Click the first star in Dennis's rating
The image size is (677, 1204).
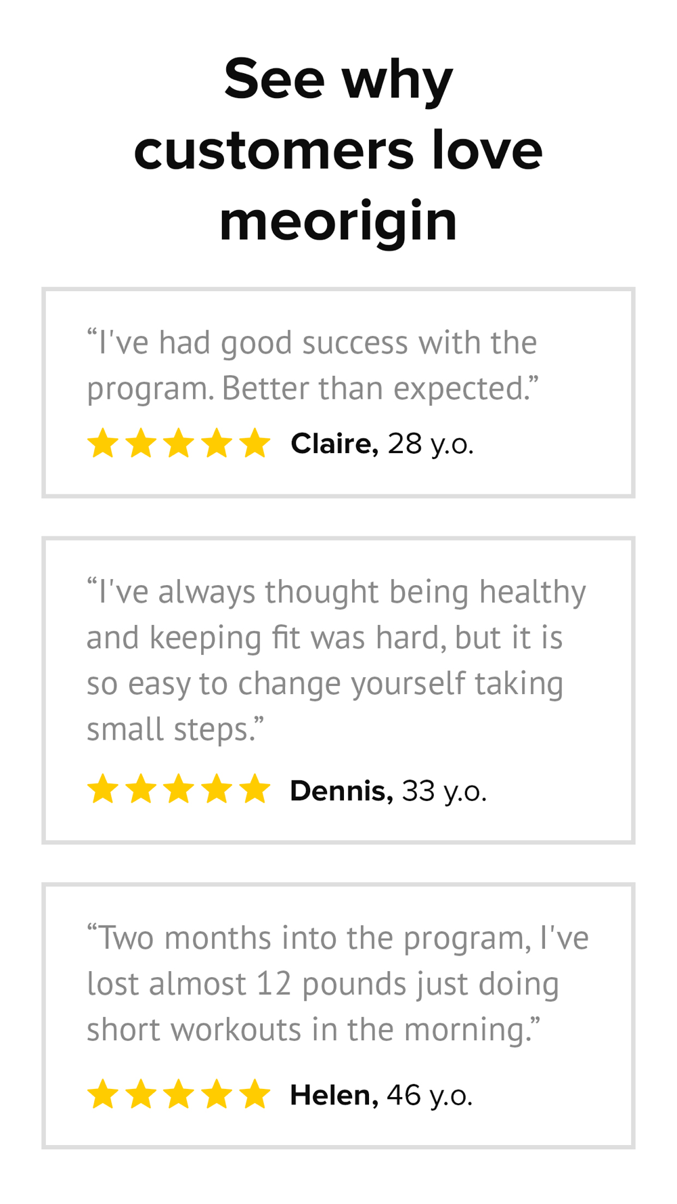click(103, 789)
